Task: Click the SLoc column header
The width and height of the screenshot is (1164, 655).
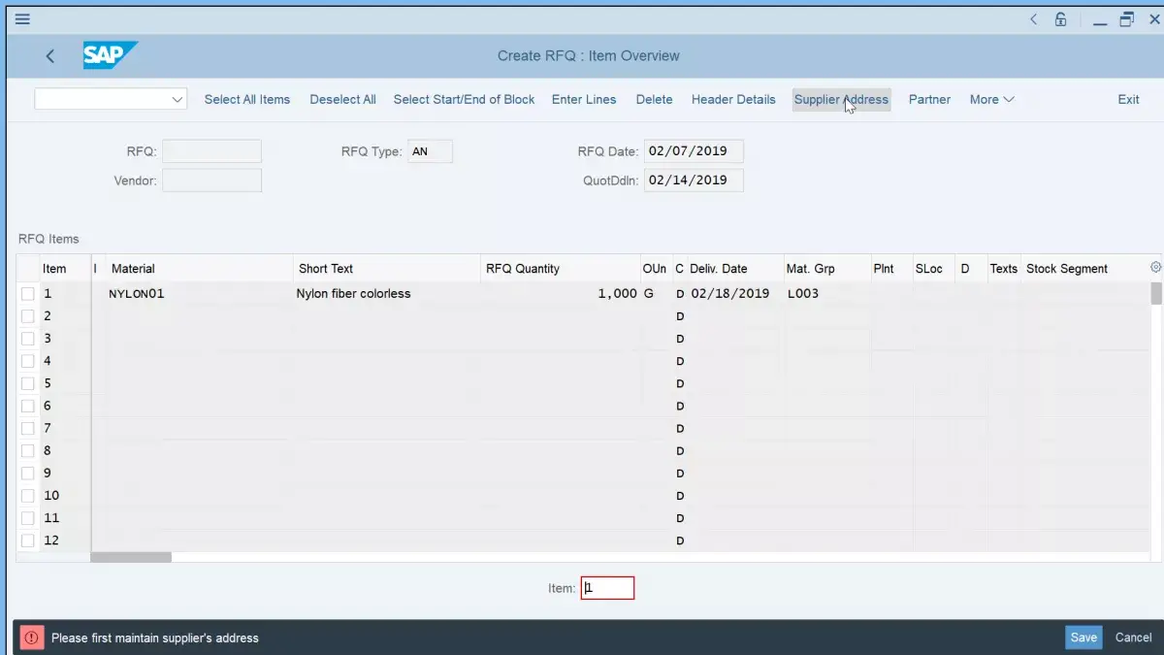Action: click(x=933, y=269)
